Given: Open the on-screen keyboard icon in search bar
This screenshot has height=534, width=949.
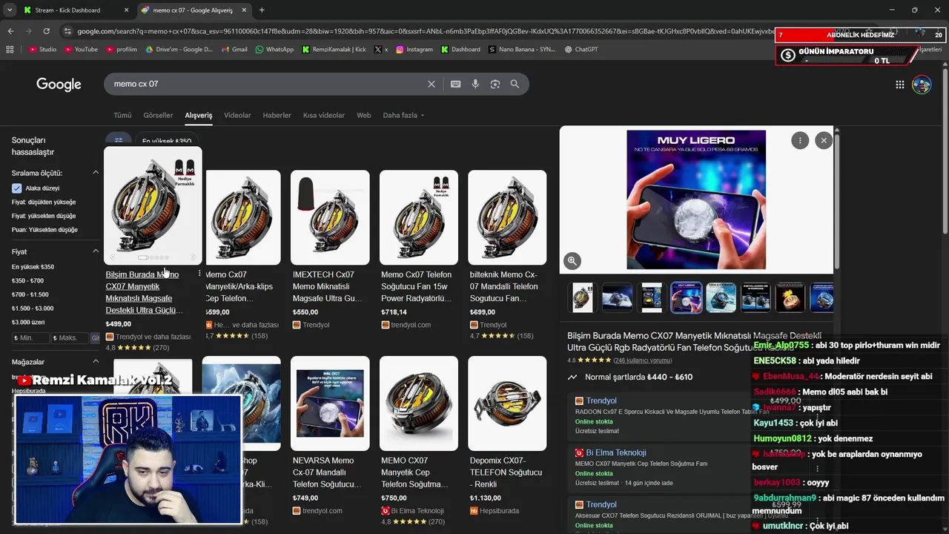Looking at the screenshot, I should coord(456,84).
